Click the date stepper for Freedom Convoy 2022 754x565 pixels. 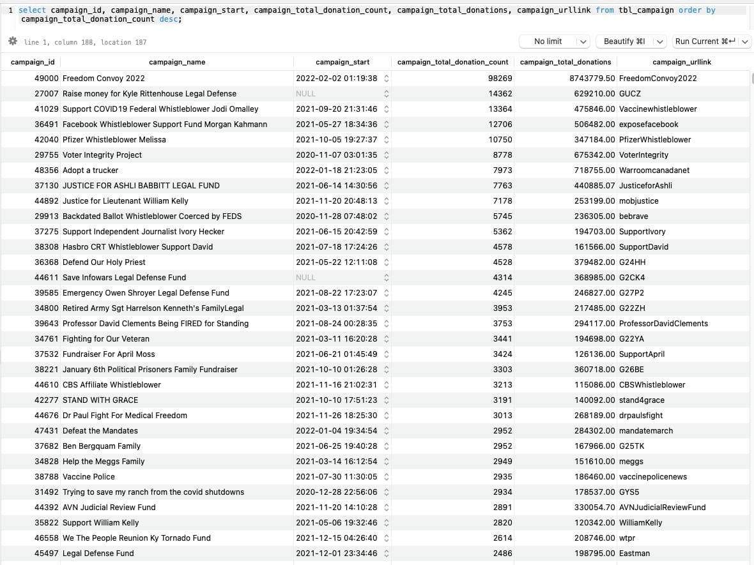[387, 79]
